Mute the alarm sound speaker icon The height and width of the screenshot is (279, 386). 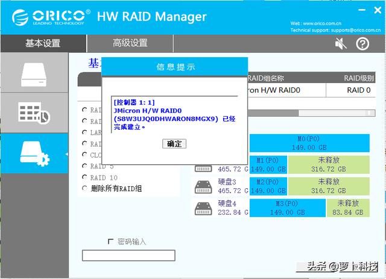click(341, 44)
